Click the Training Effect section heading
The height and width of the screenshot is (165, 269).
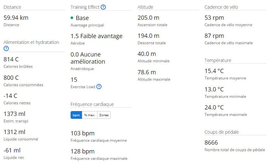pos(85,7)
